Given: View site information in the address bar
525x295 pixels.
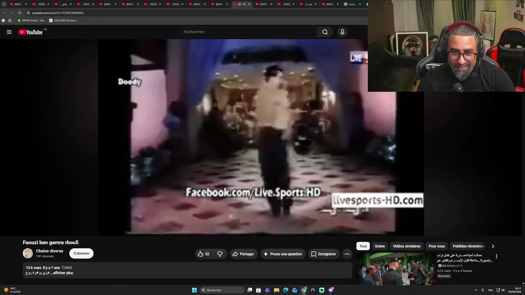Looking at the screenshot, I should point(28,13).
